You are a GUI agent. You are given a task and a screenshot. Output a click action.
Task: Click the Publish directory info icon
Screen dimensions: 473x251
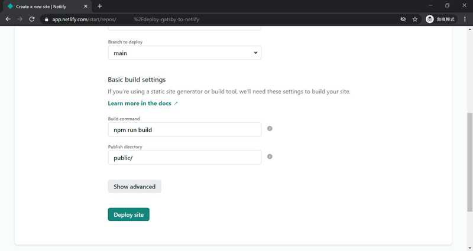[x=270, y=157]
